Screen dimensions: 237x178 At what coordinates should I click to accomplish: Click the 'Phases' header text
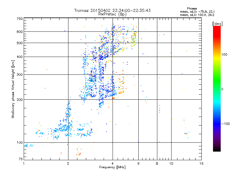pyautogui.click(x=192, y=9)
